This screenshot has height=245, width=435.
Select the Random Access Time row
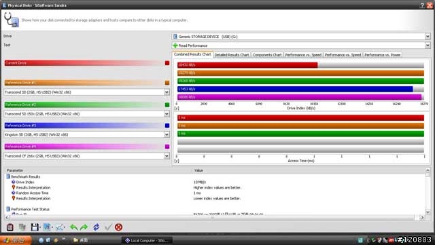[215, 193]
